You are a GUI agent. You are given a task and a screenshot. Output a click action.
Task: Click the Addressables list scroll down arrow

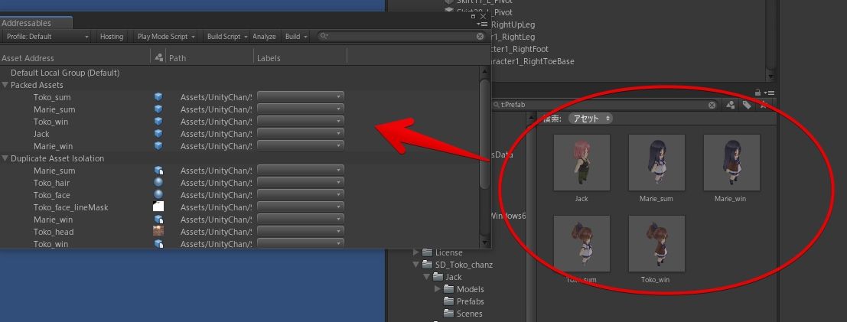[484, 243]
